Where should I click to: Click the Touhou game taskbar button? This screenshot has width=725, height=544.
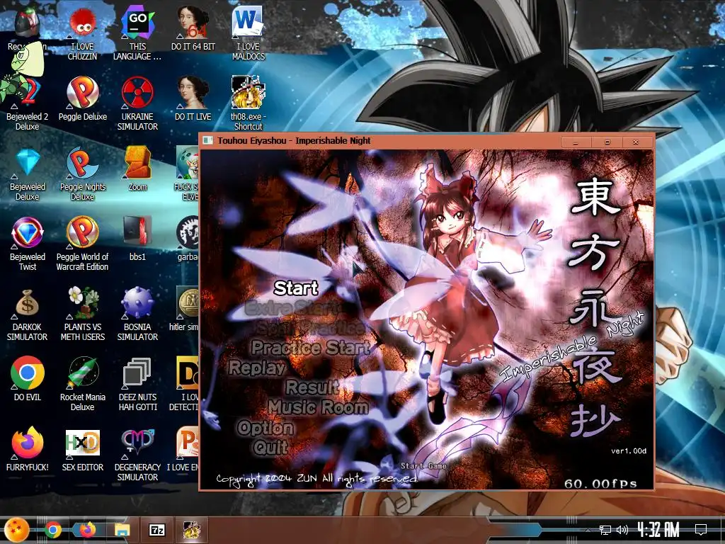click(191, 530)
